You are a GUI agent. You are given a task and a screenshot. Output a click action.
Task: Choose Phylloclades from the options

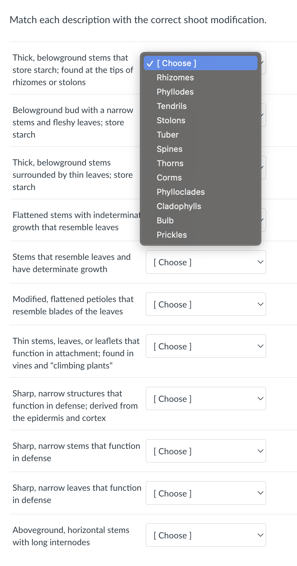200,192
